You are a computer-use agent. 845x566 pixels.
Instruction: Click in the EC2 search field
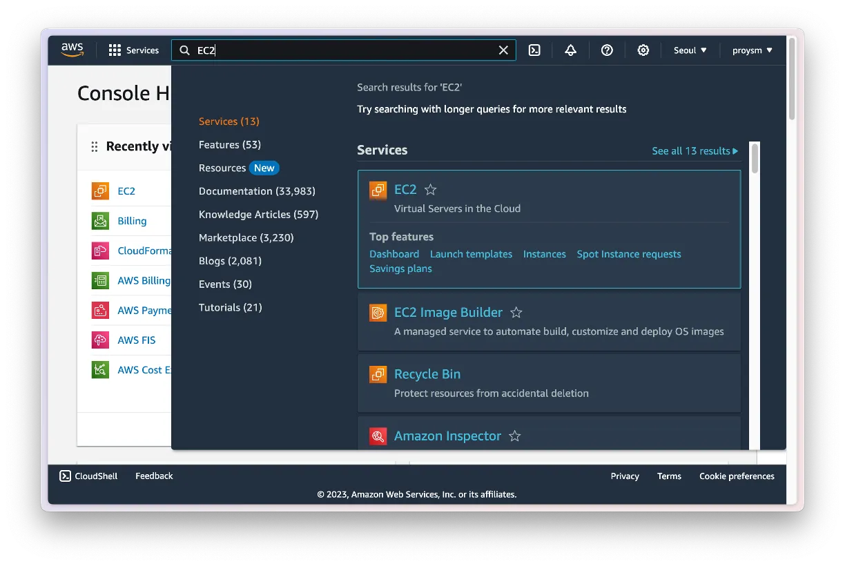344,50
